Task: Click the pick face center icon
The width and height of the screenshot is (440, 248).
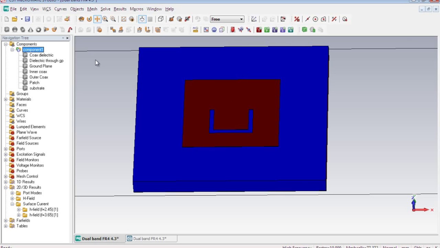Action: 323,19
